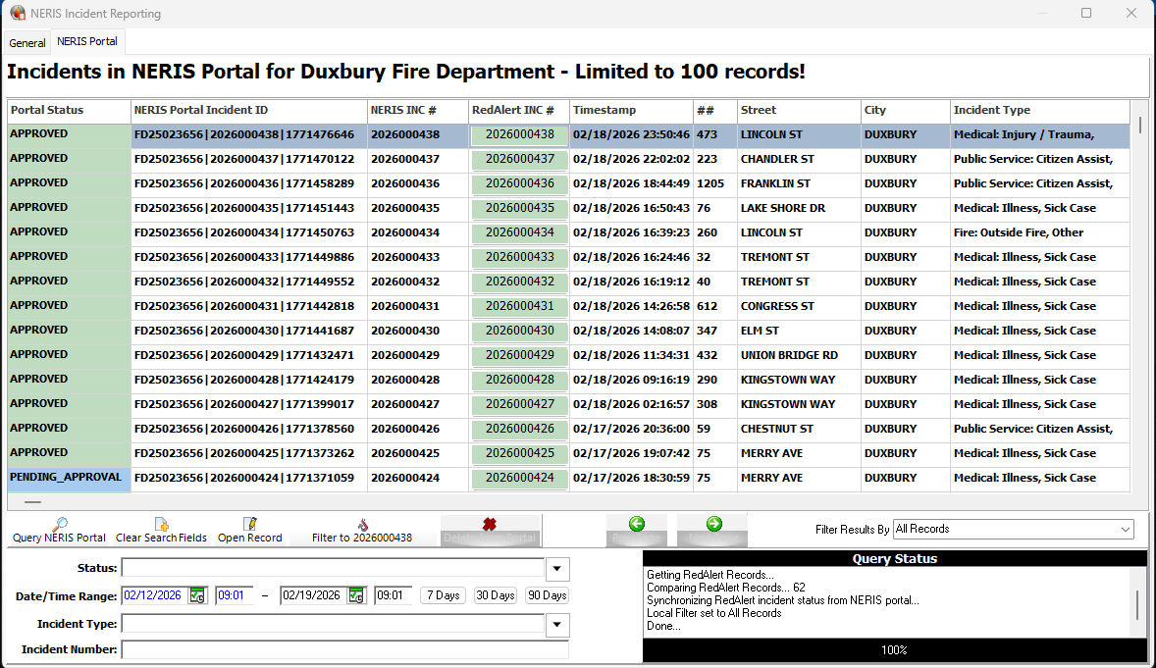The image size is (1156, 668).
Task: Click the timestamp 02/17/2026 20:36:00
Action: [631, 429]
